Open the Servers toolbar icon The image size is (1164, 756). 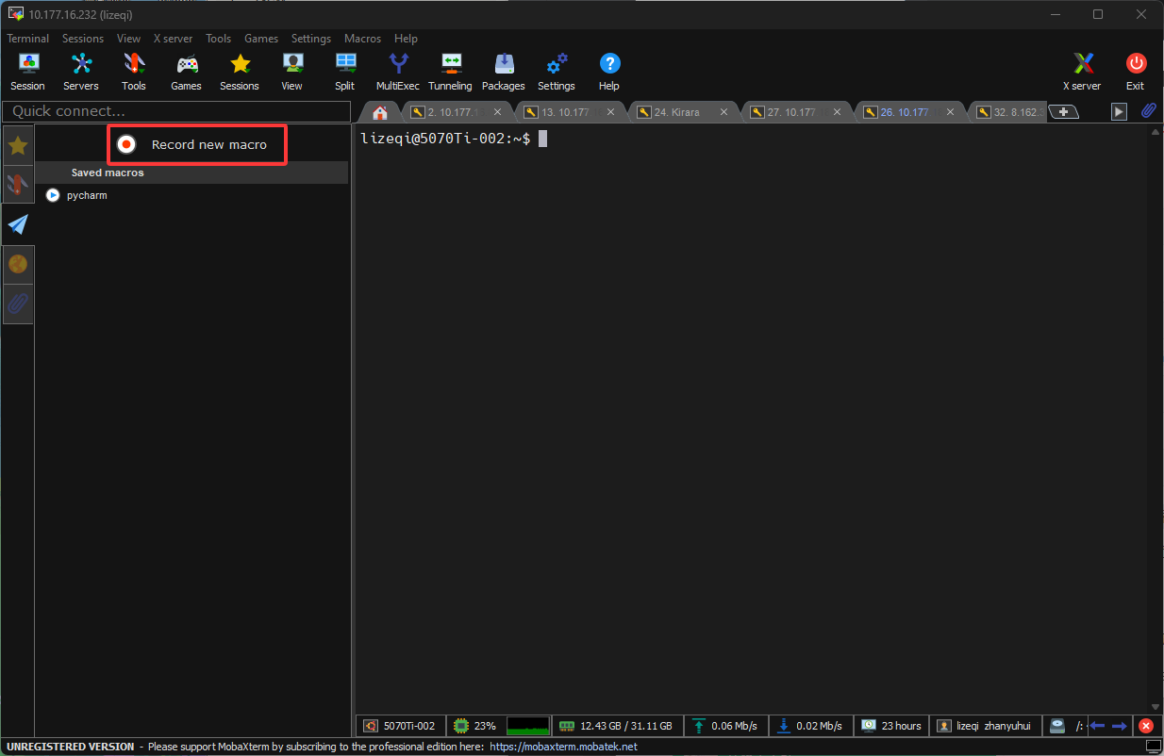coord(81,72)
